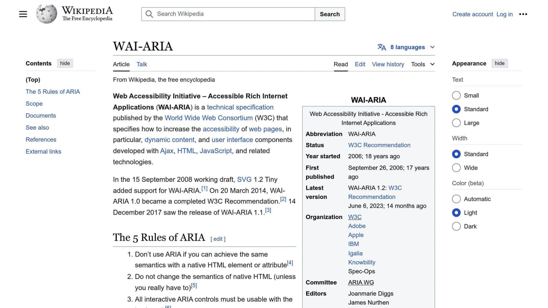Click the Wikipedia globe logo
Image resolution: width=548 pixels, height=308 pixels.
(46, 14)
